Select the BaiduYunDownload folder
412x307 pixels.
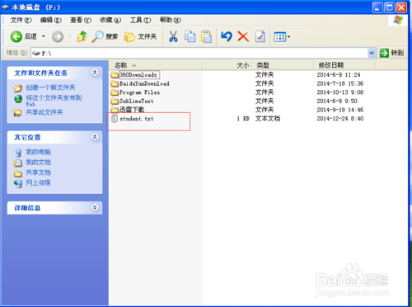pyautogui.click(x=144, y=83)
